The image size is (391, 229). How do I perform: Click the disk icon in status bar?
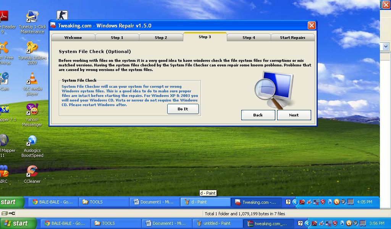[x=5, y=213]
